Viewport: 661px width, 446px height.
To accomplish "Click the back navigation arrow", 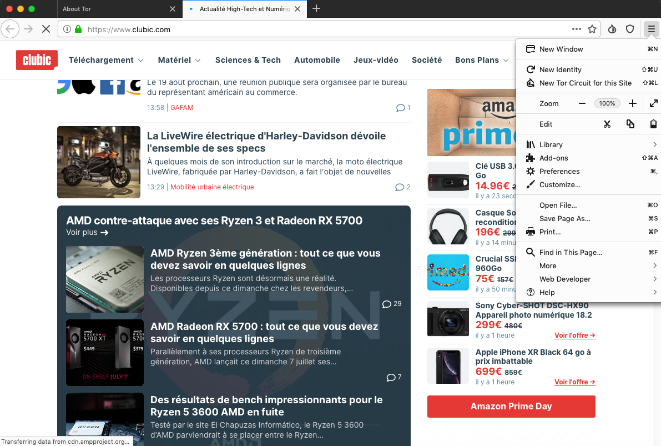I will pyautogui.click(x=10, y=29).
